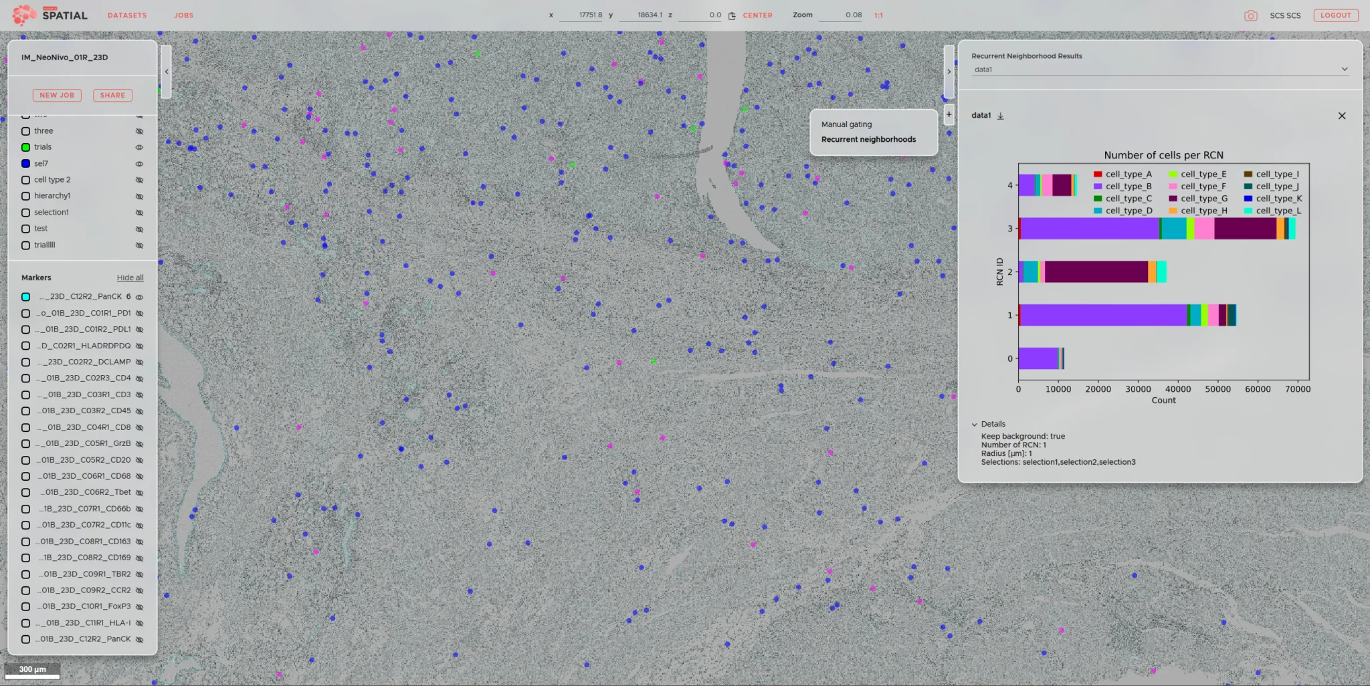This screenshot has width=1370, height=686.
Task: Show the C04R1_CD8 marker eye icon
Action: [x=139, y=427]
